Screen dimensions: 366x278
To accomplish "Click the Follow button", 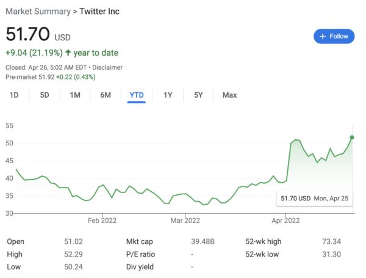I will 334,37.
